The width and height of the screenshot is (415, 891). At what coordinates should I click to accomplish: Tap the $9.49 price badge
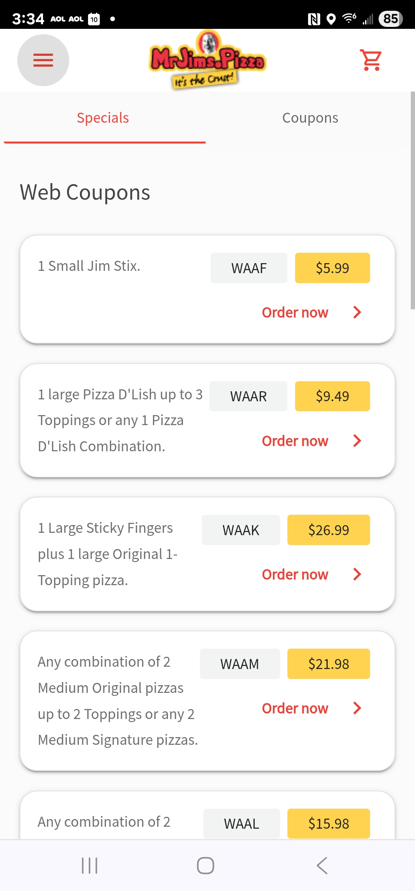(x=332, y=396)
